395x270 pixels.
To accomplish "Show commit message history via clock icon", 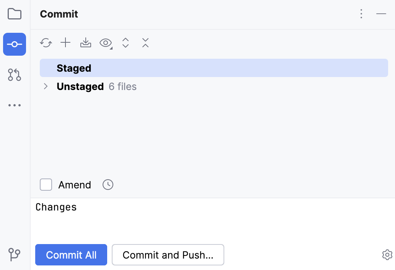I will [x=108, y=185].
